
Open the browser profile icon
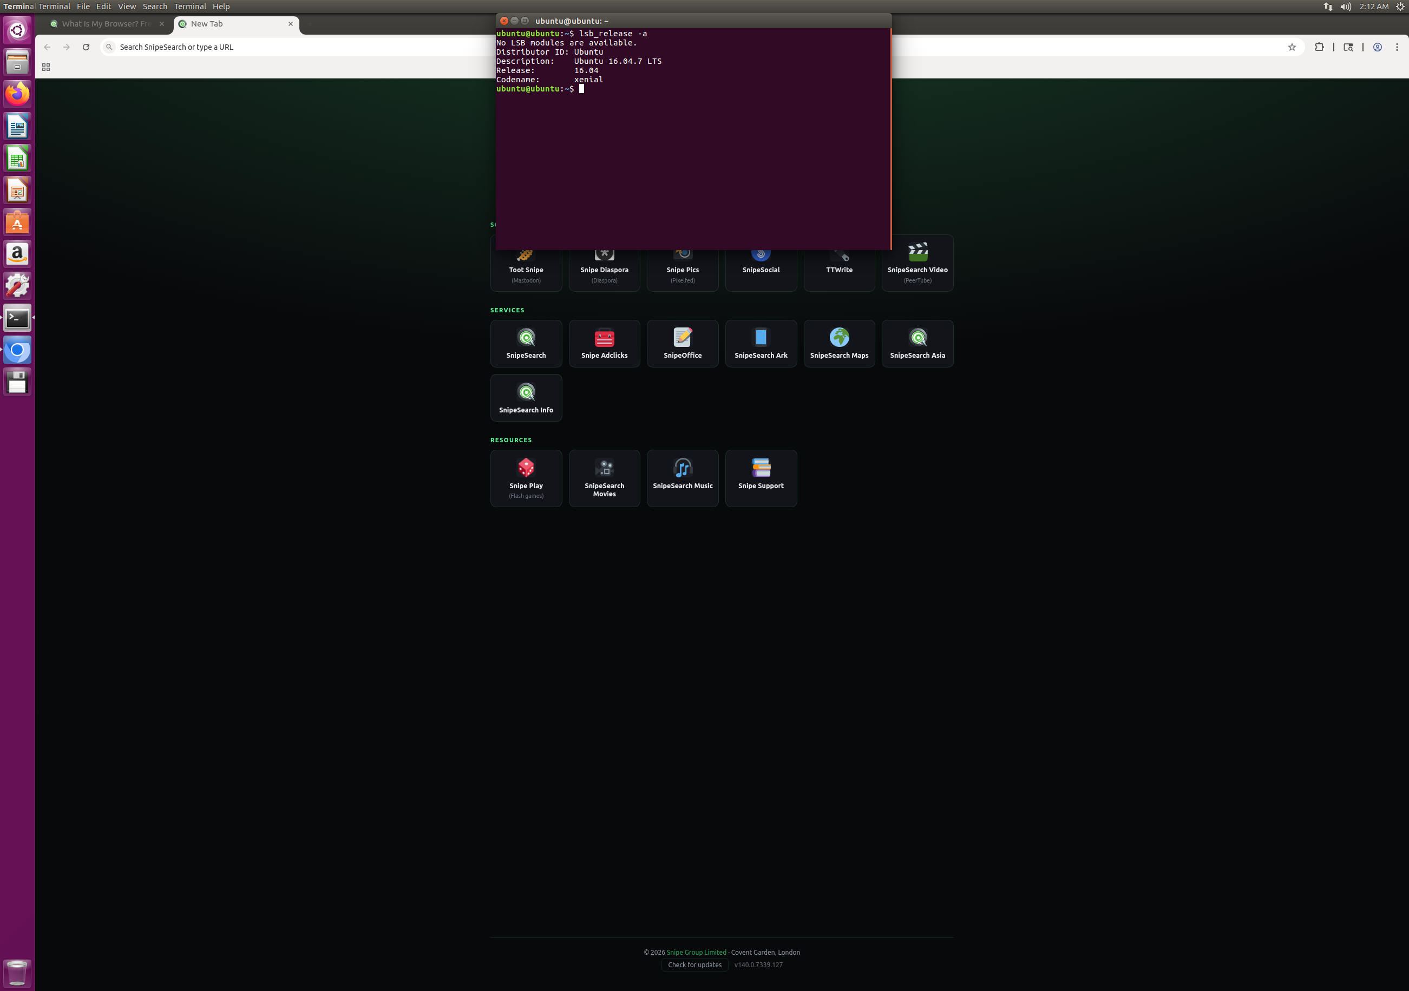(1377, 47)
